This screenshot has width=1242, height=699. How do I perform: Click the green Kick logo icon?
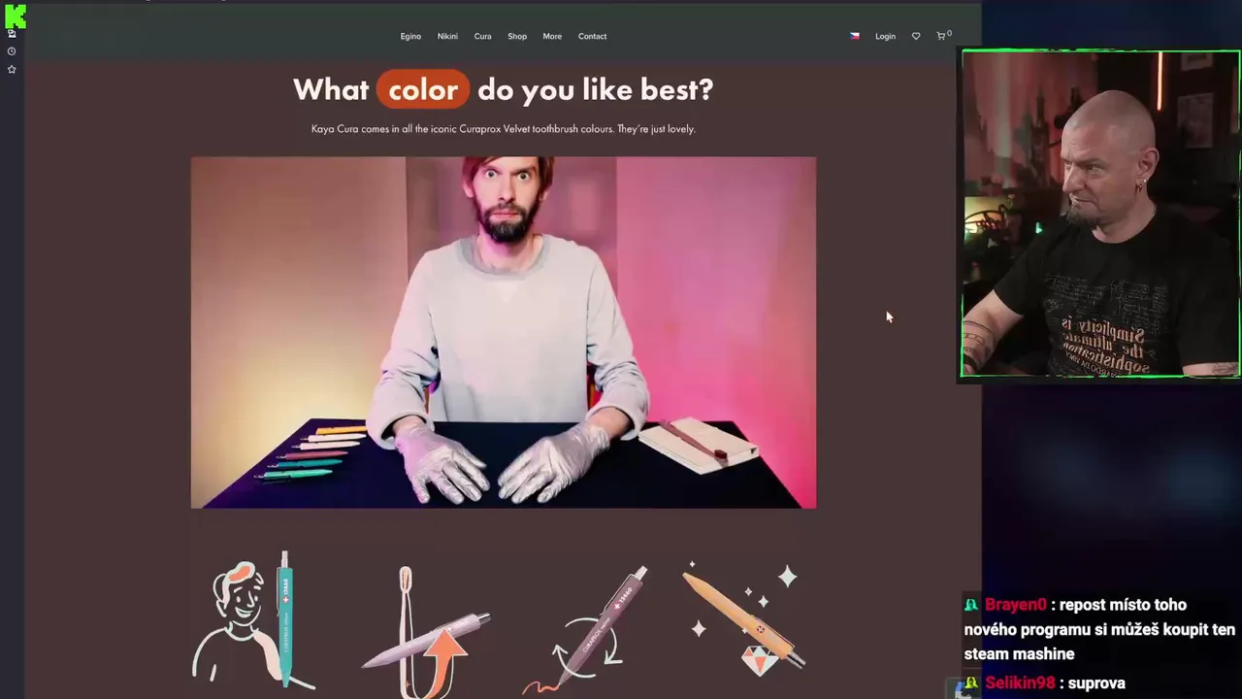point(15,16)
